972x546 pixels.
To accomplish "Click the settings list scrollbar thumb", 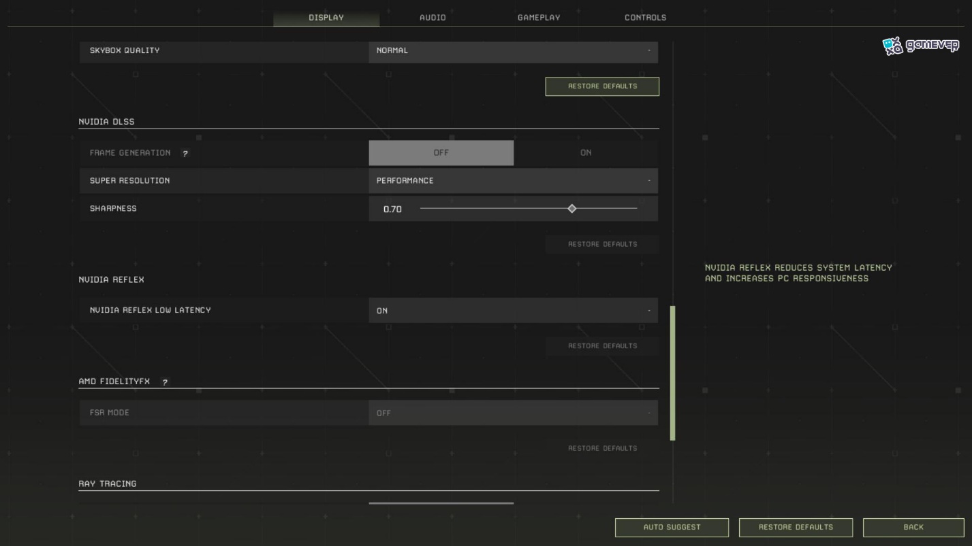I will [x=673, y=373].
